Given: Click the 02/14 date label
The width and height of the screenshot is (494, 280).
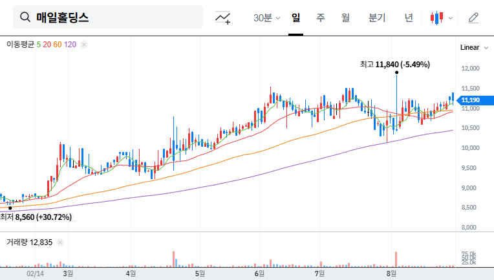Looking at the screenshot, I should (x=35, y=274).
